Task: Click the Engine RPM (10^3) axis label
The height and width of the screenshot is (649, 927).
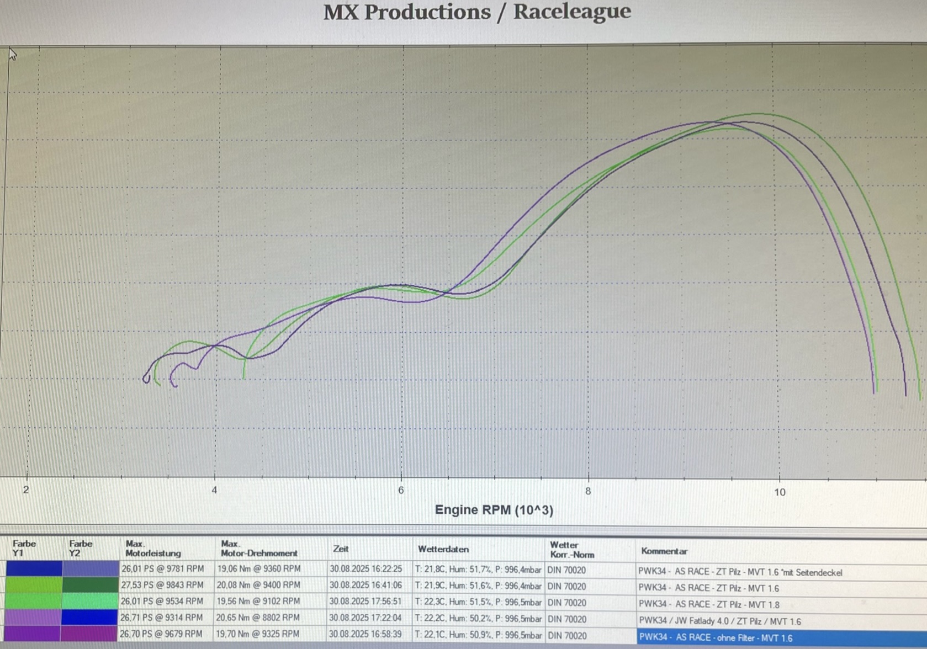Action: (x=494, y=510)
